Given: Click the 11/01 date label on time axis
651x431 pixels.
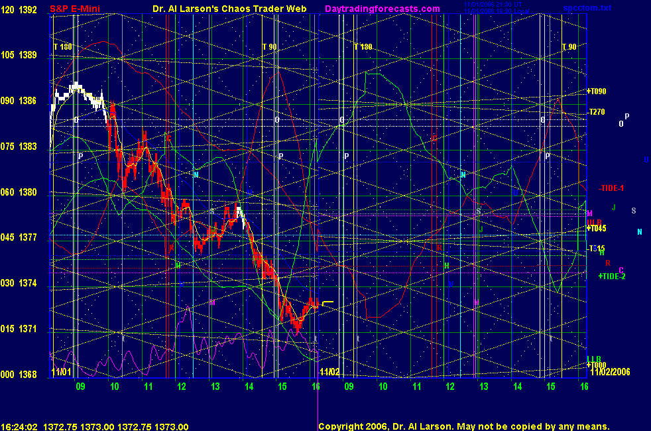Looking at the screenshot, I should tap(62, 373).
